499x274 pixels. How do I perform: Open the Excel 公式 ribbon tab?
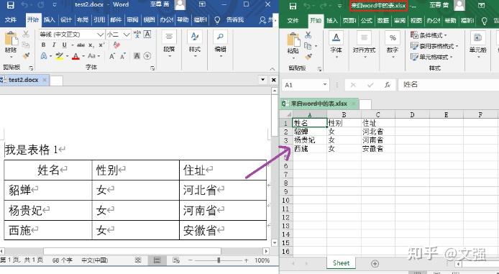(x=366, y=21)
